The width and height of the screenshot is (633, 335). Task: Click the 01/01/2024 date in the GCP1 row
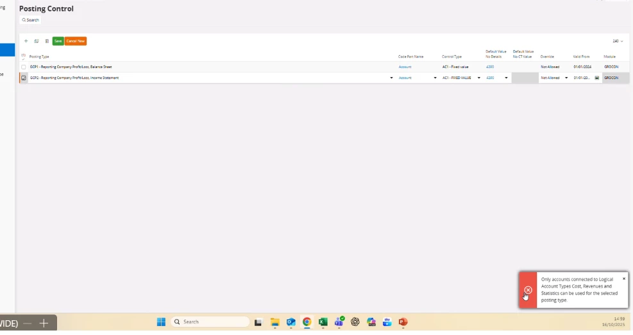click(x=582, y=67)
